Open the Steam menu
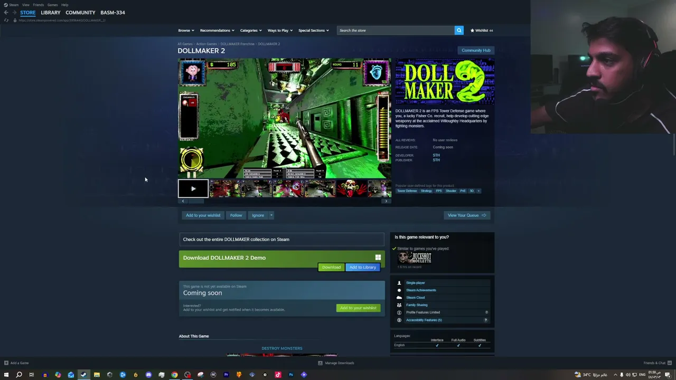The image size is (676, 380). pos(13,5)
